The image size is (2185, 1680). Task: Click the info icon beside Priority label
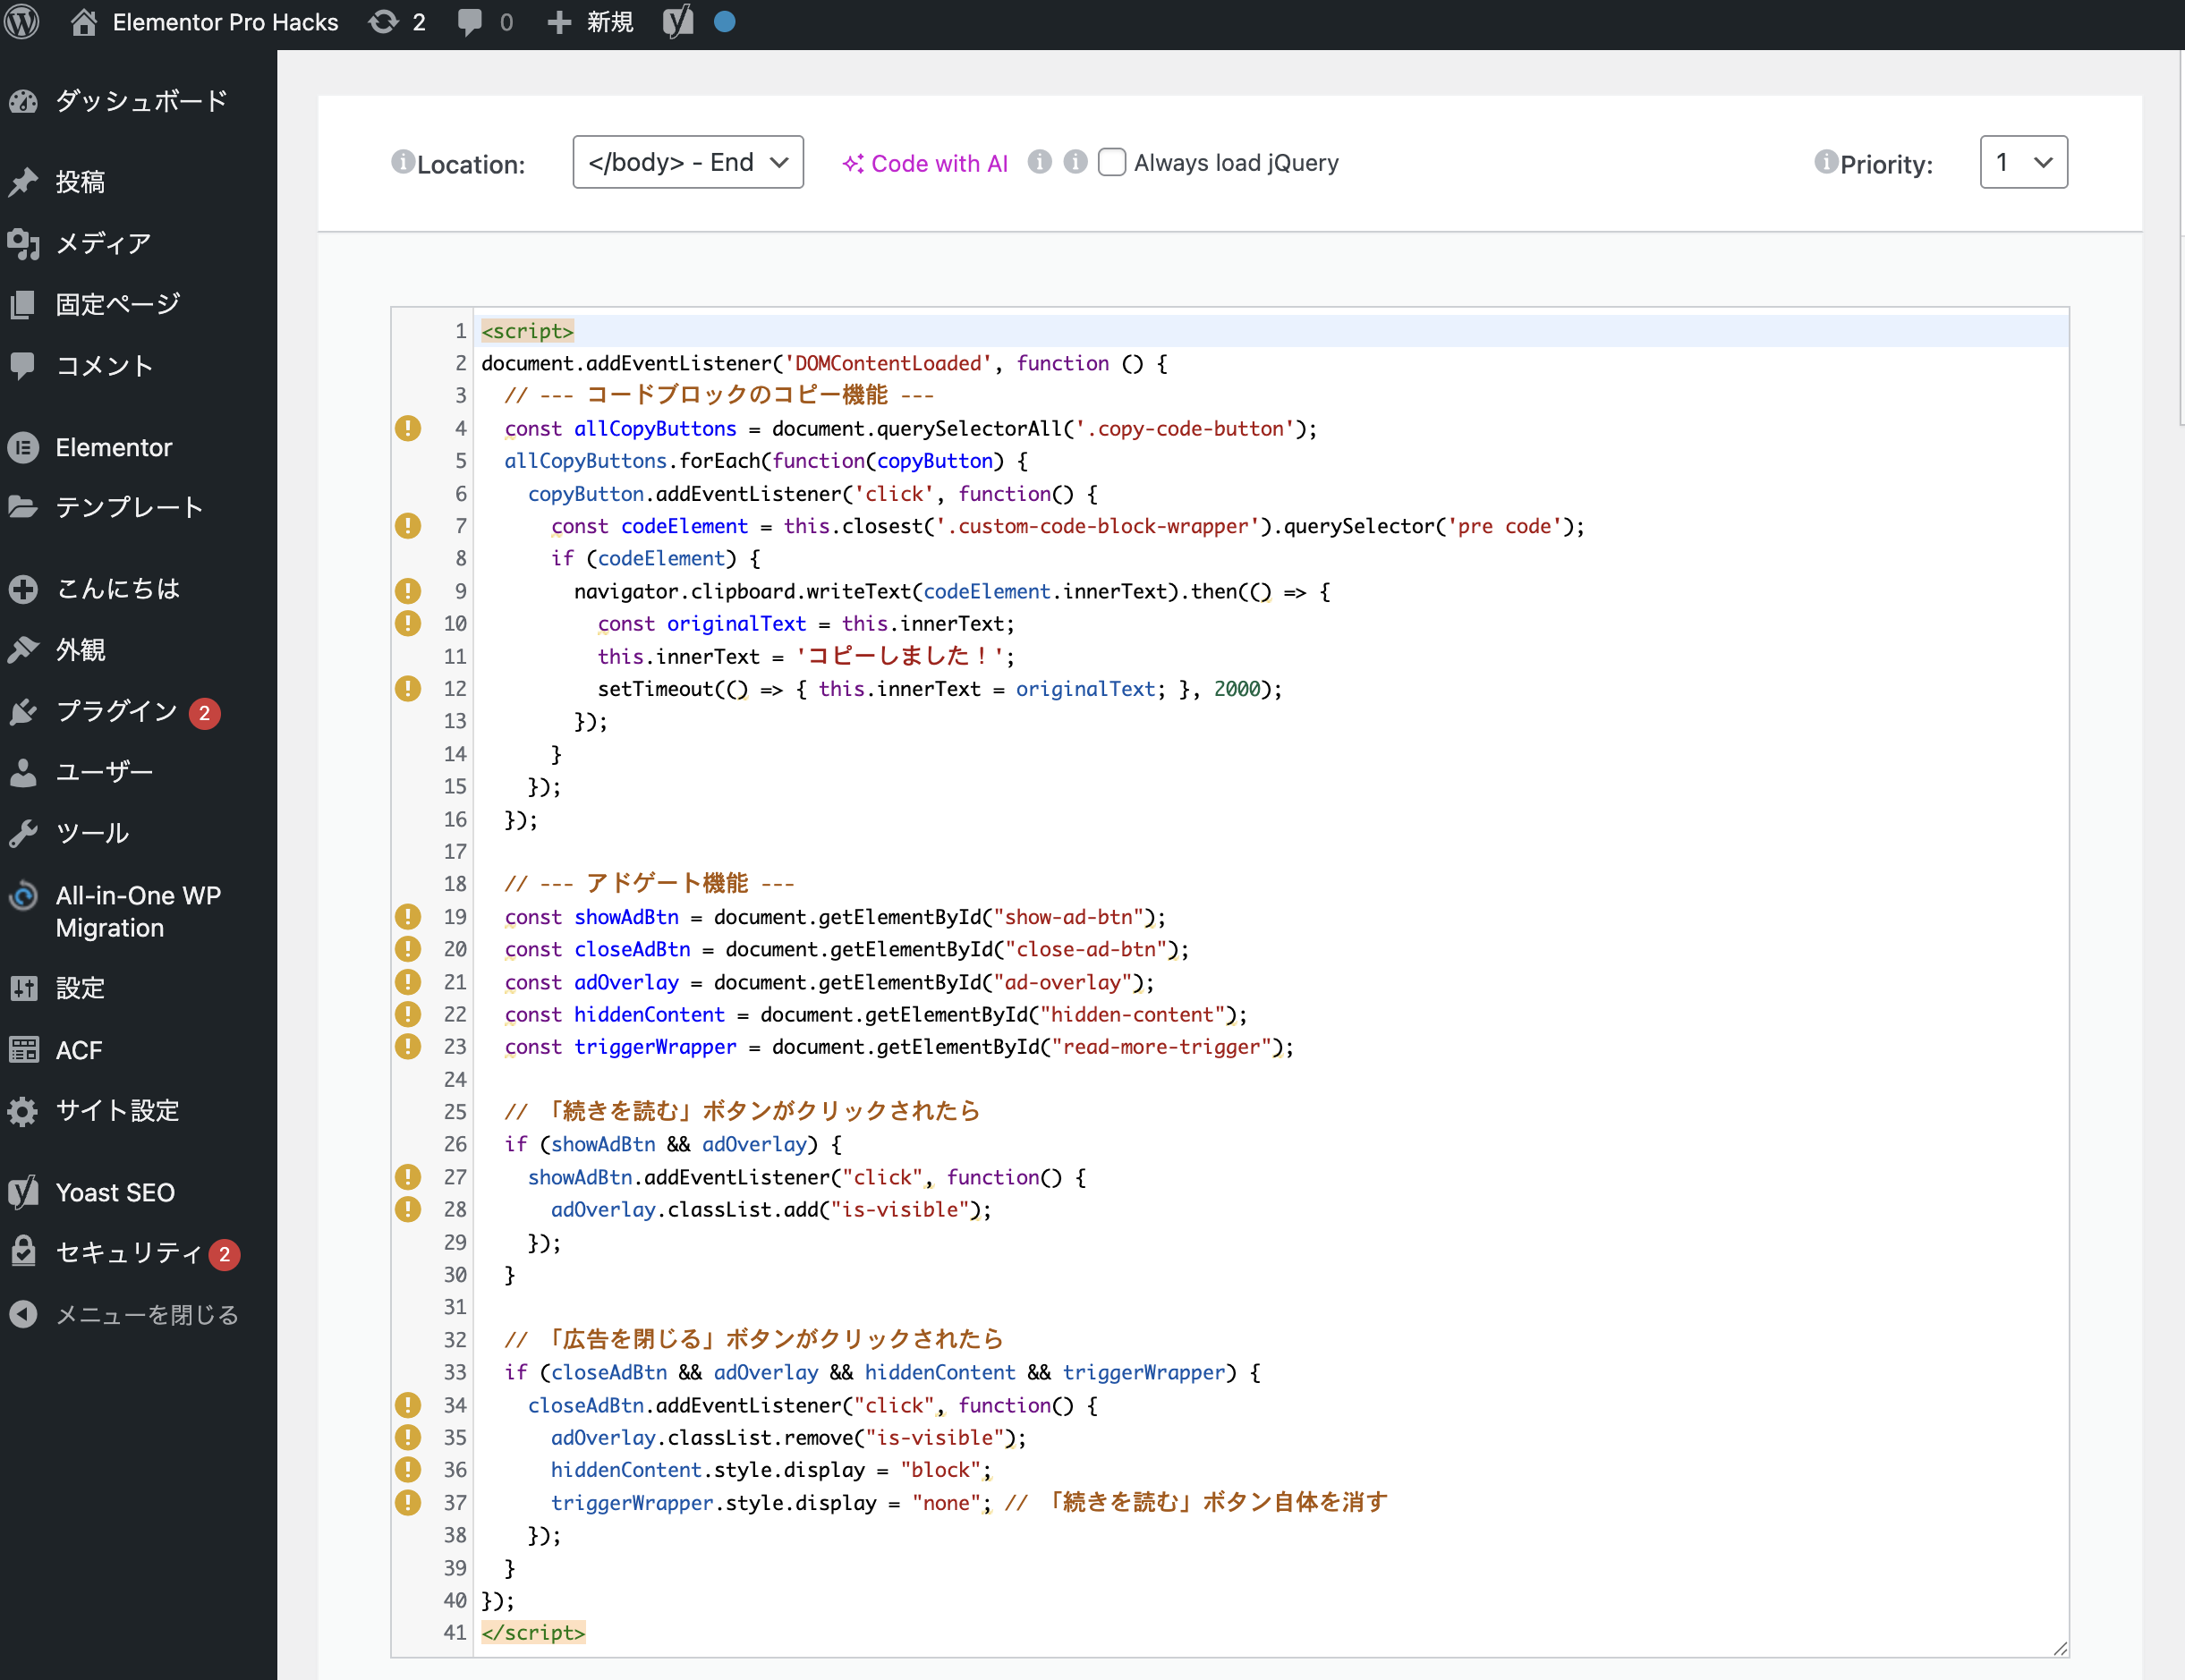pyautogui.click(x=1825, y=161)
